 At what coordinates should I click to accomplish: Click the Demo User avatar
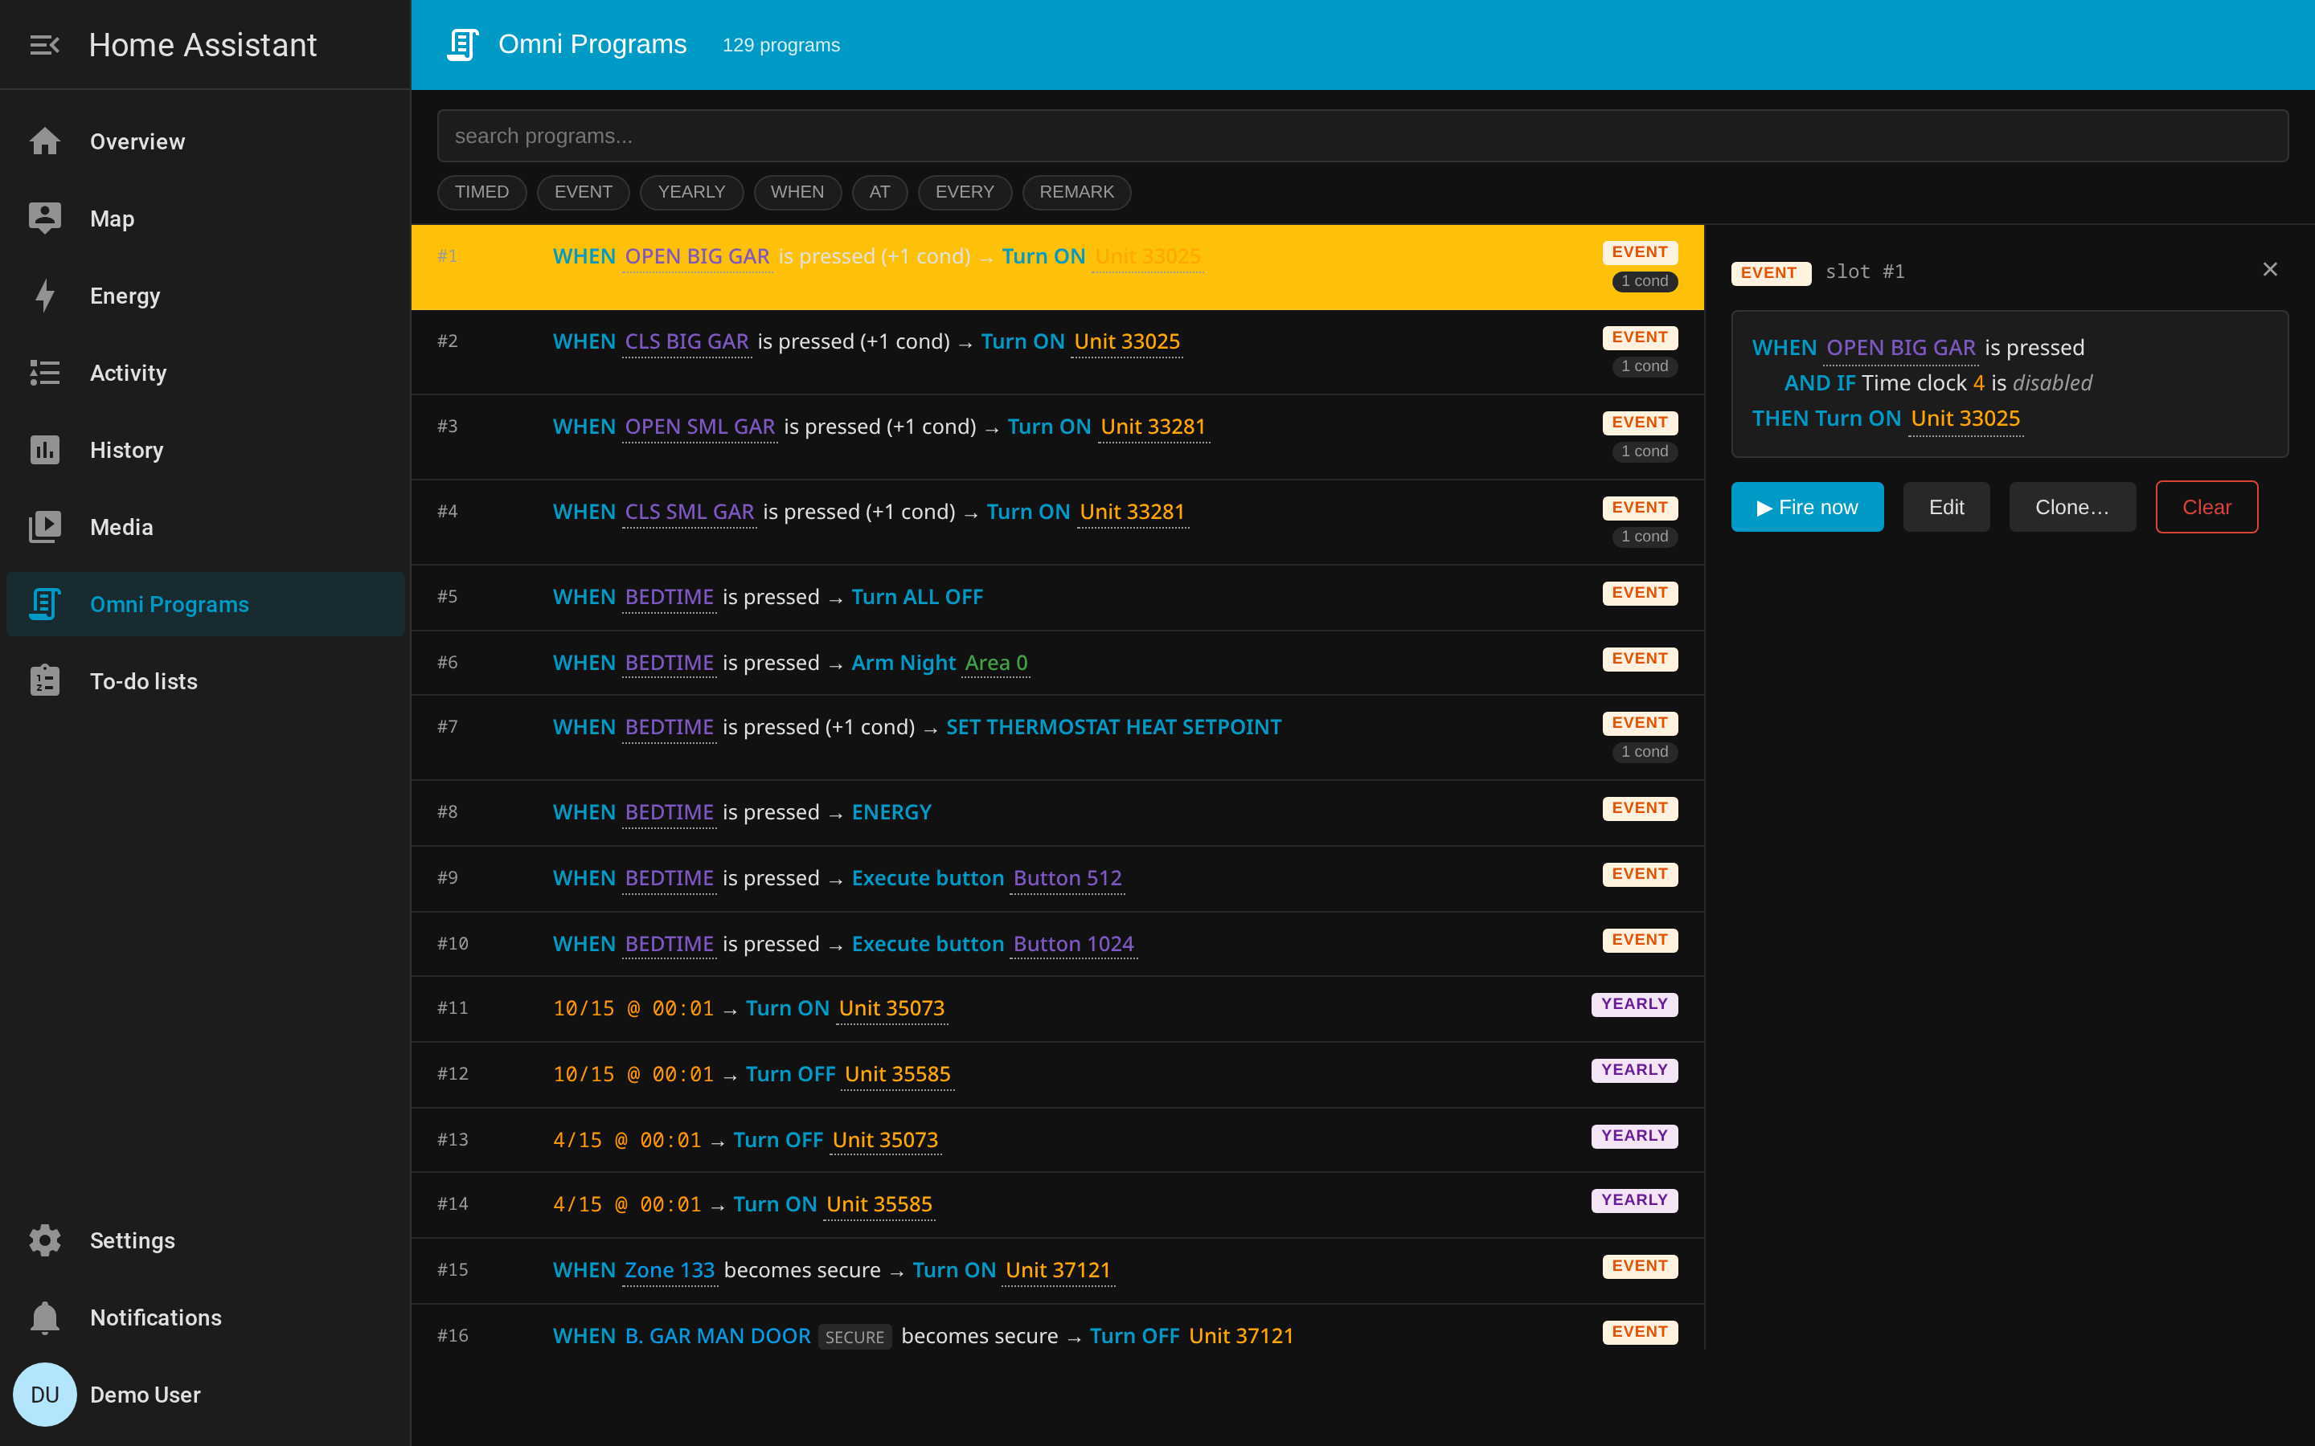44,1395
